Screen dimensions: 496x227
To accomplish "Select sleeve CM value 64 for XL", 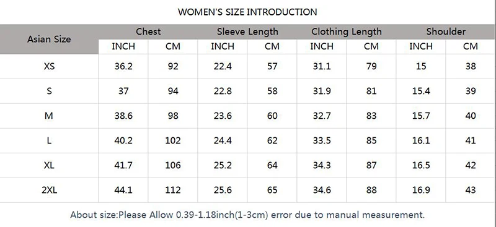I will pos(272,165).
